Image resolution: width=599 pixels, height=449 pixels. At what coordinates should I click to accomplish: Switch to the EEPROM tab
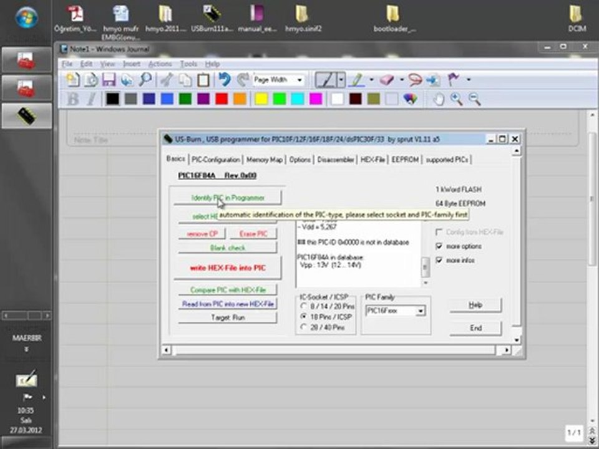pos(405,160)
